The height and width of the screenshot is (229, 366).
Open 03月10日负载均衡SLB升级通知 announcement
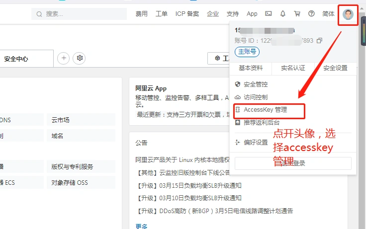pos(188,198)
